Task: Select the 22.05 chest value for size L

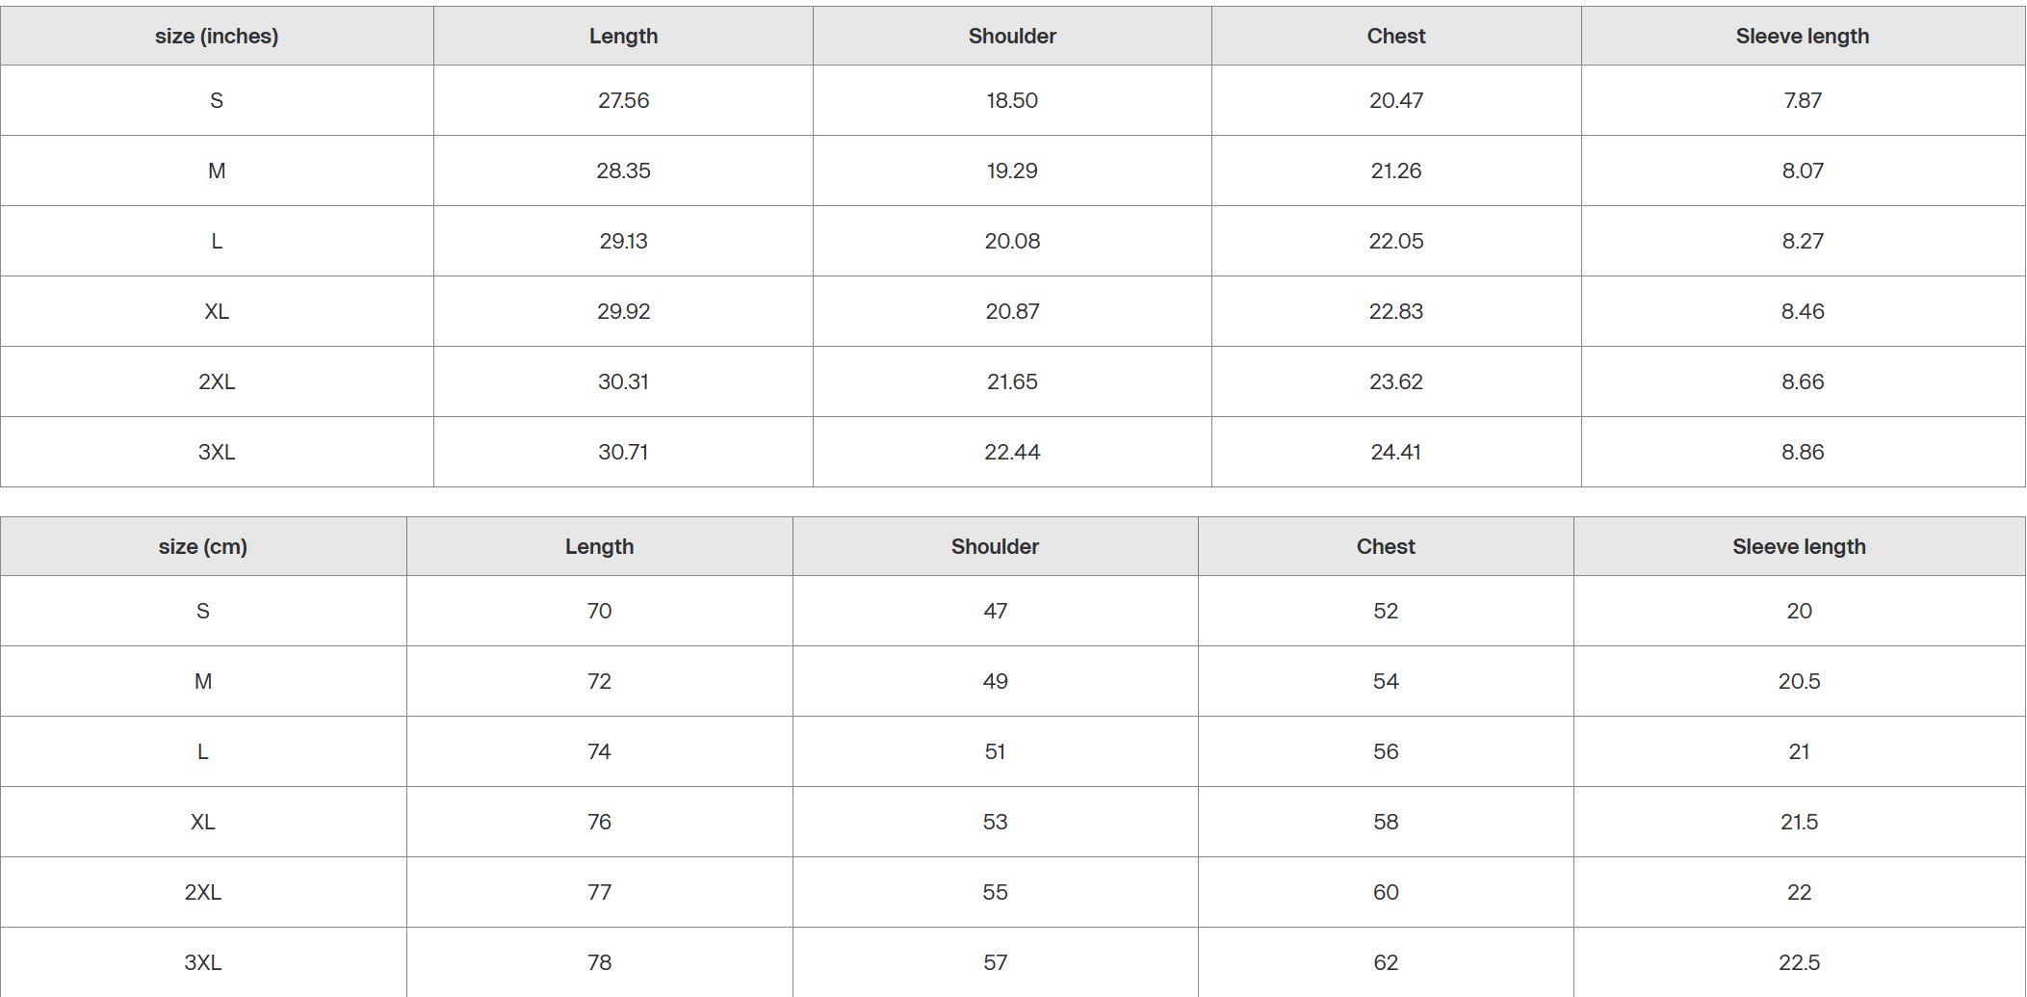Action: 1395,241
